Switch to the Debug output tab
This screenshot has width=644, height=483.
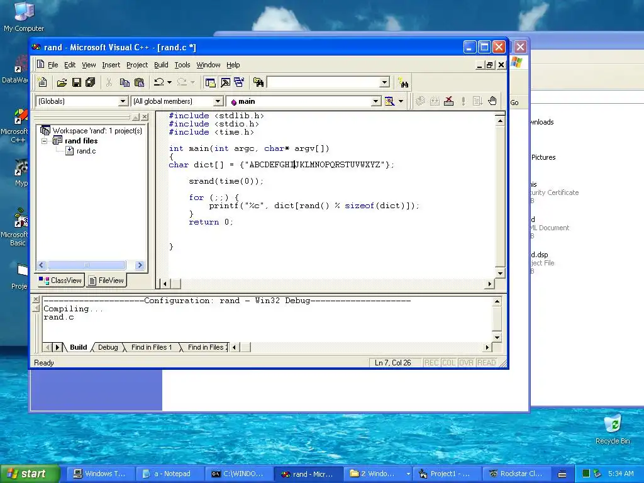[x=108, y=347]
